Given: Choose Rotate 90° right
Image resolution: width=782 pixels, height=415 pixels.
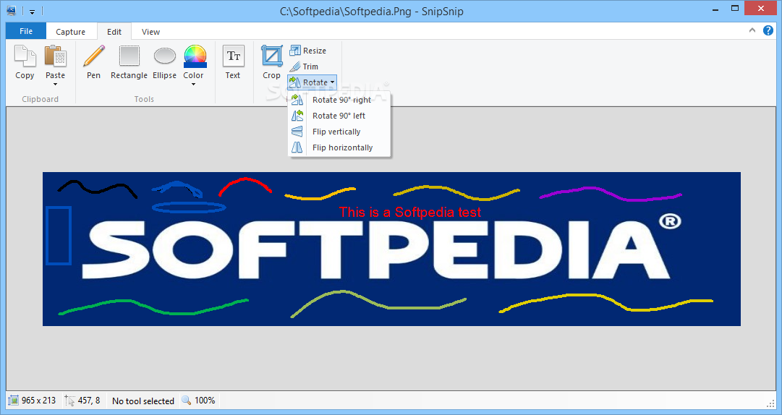Looking at the screenshot, I should tap(339, 100).
